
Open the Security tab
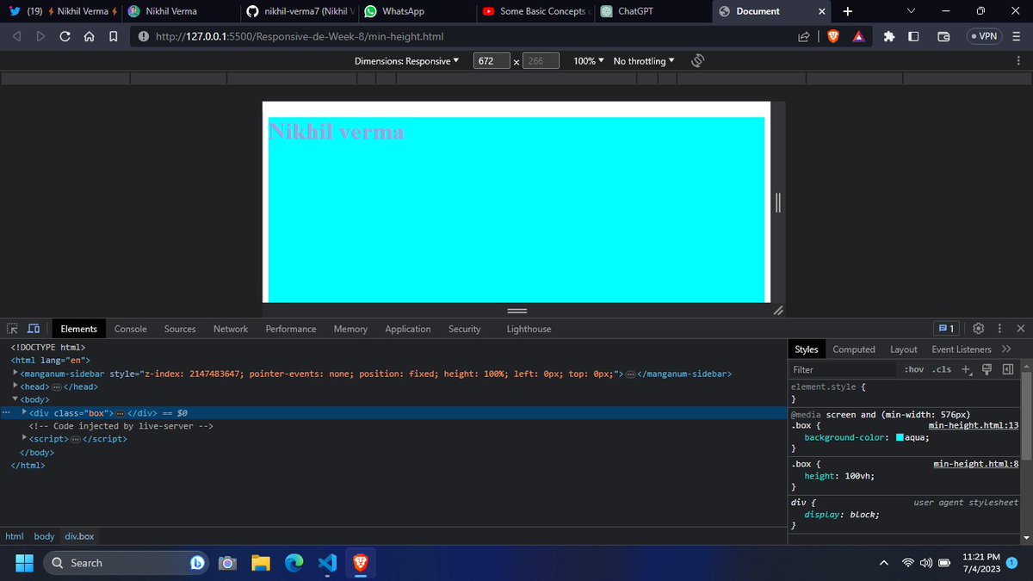click(x=465, y=329)
